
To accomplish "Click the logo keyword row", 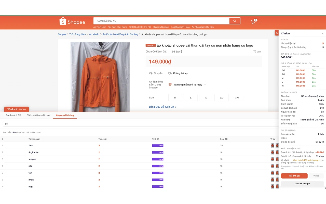I will coord(139,186).
